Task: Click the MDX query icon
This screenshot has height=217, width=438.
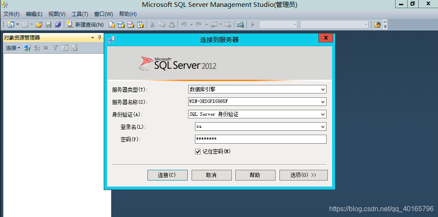Action: click(121, 24)
